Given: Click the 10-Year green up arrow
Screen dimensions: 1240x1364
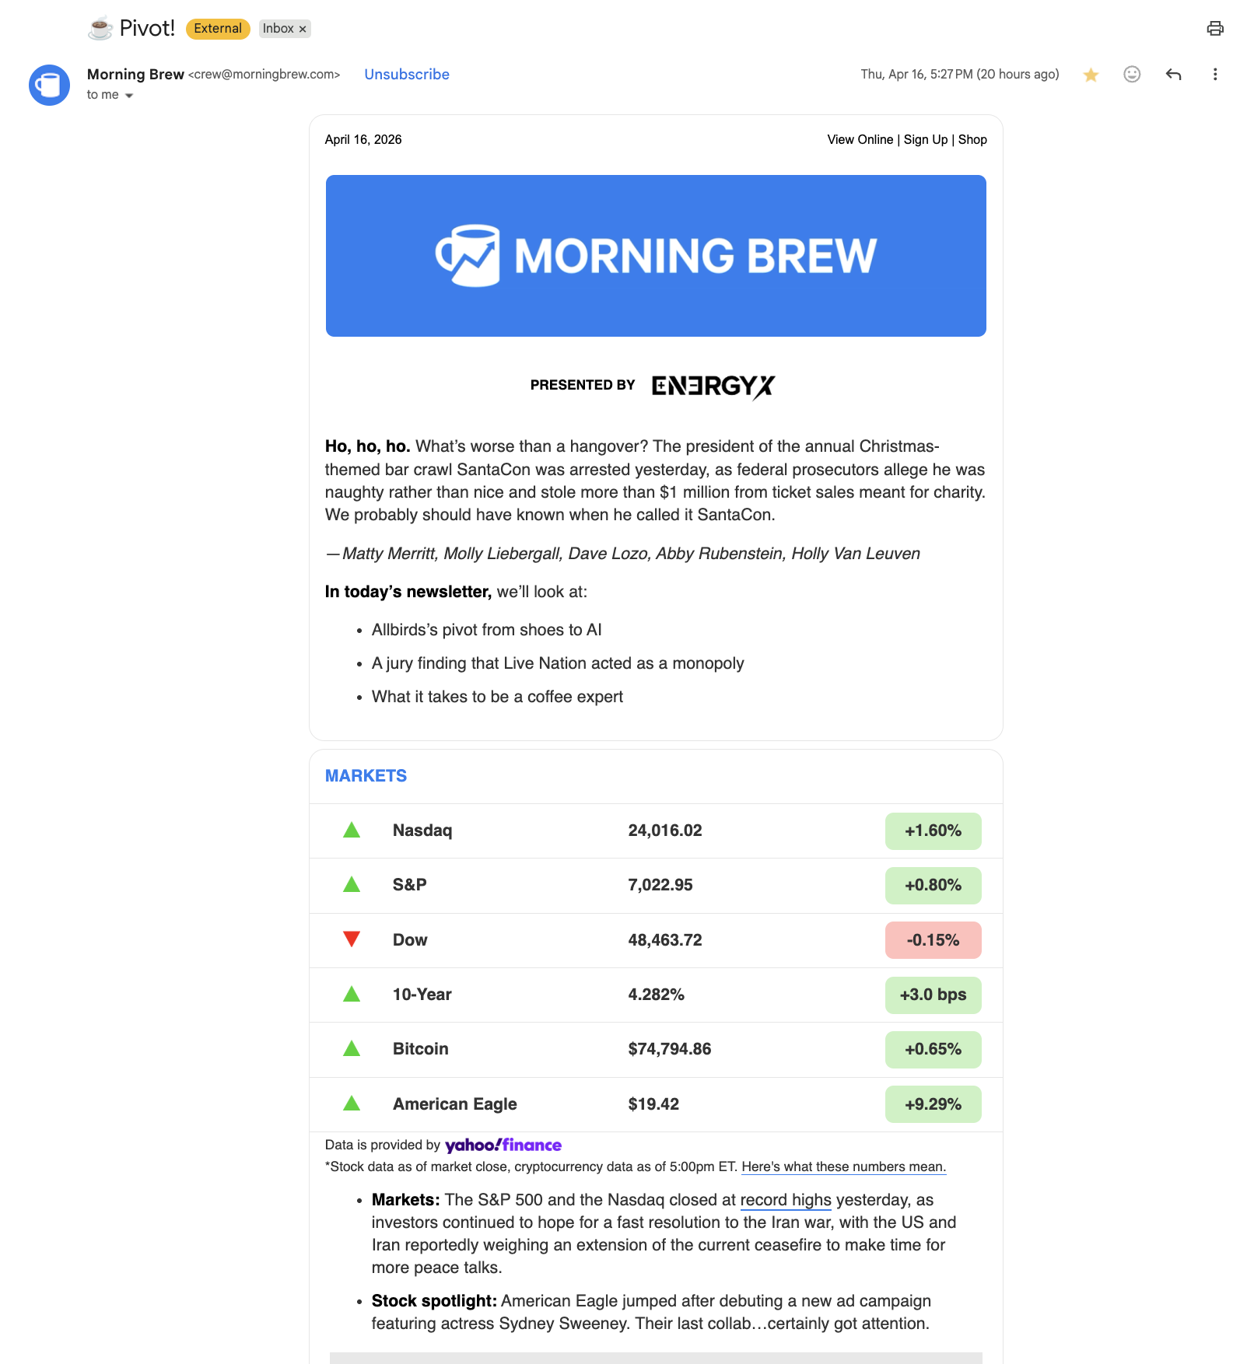Looking at the screenshot, I should pos(352,995).
